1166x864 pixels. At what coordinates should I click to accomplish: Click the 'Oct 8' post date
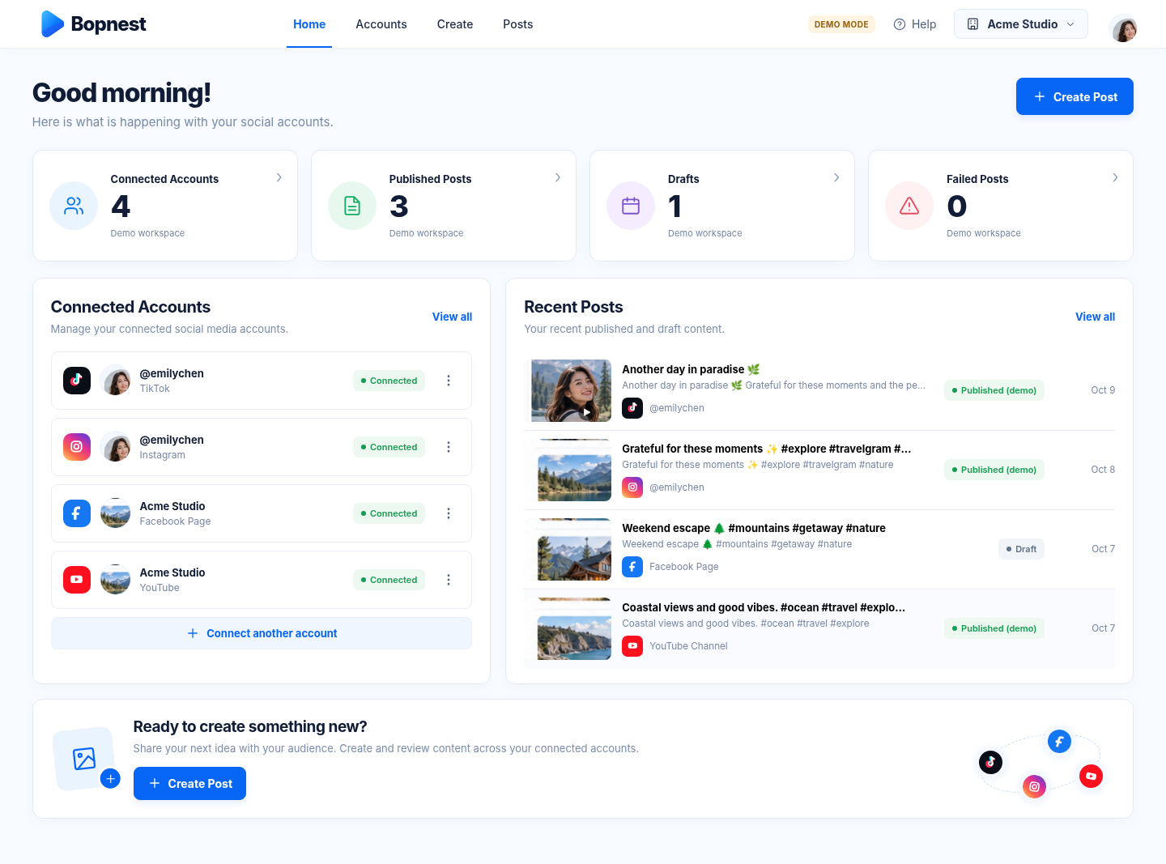(1103, 470)
